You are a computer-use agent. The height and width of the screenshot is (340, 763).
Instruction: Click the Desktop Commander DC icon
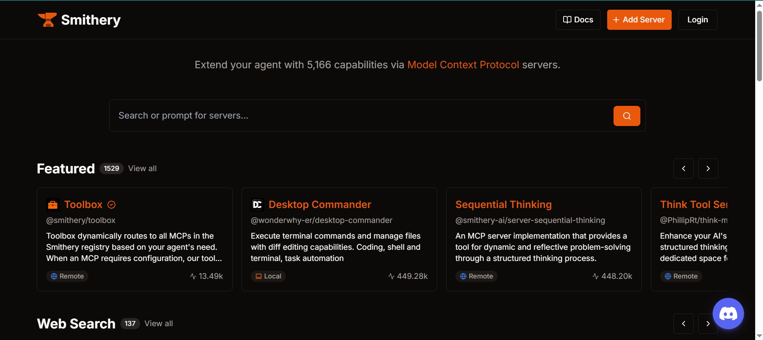257,205
